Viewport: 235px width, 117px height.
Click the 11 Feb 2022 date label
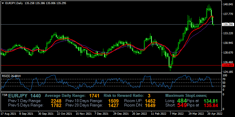click(x=158, y=113)
